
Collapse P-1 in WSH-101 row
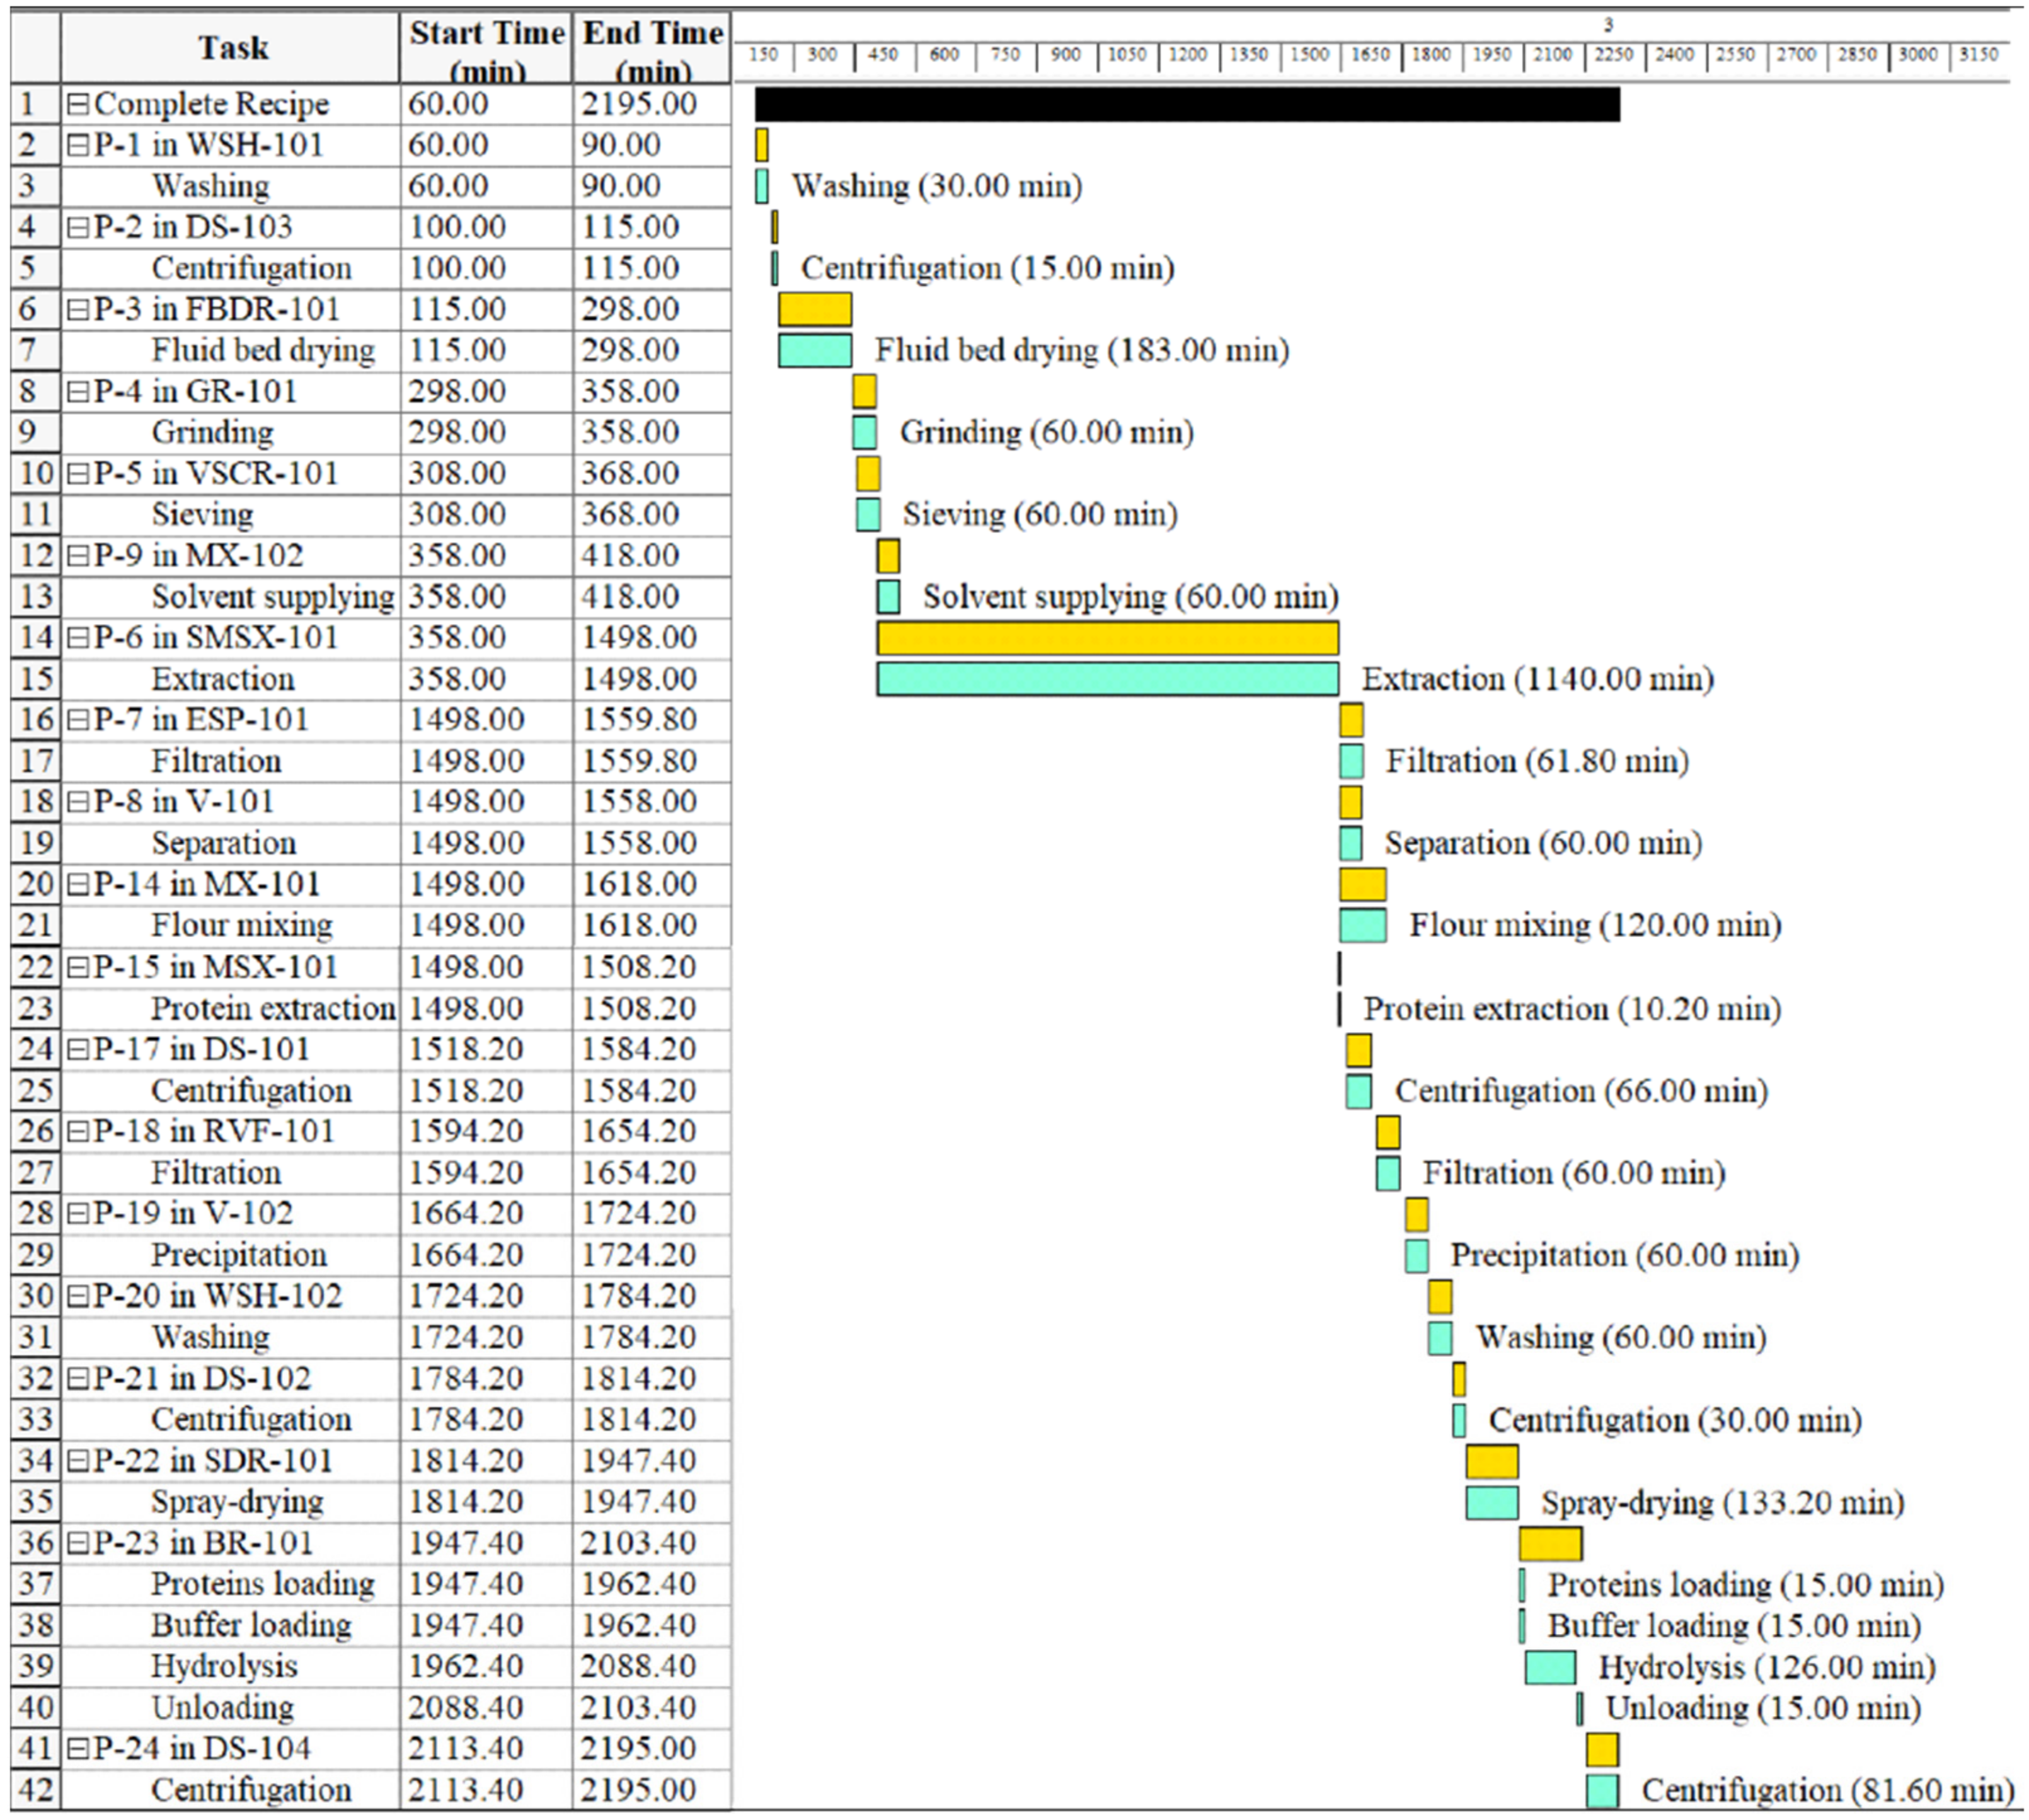tap(78, 146)
